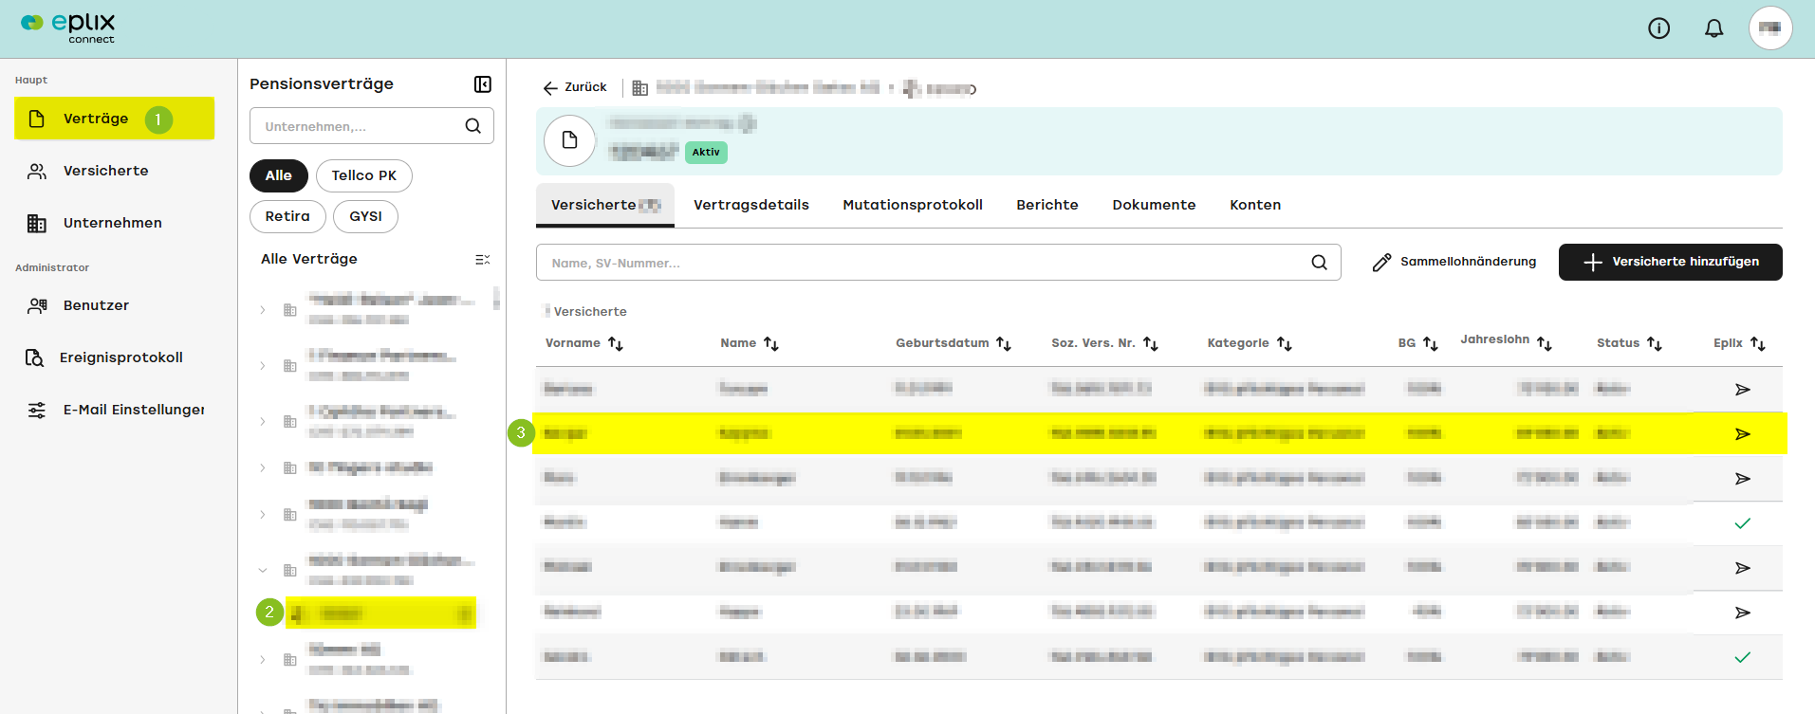The width and height of the screenshot is (1815, 714).
Task: Open the Berichte tab
Action: point(1047,205)
